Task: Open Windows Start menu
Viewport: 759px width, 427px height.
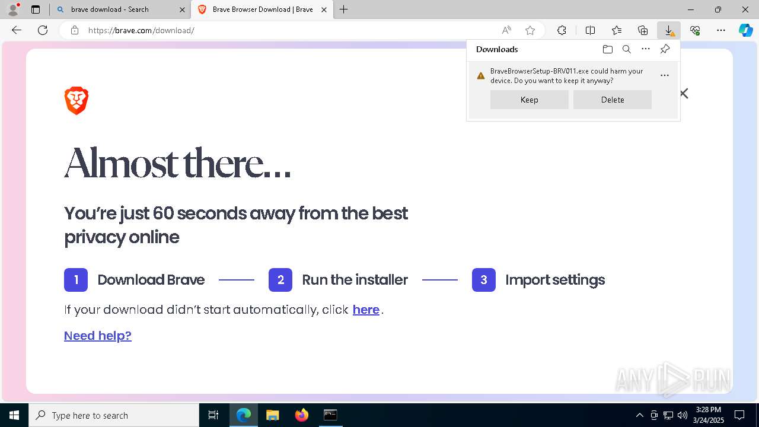Action: tap(14, 415)
